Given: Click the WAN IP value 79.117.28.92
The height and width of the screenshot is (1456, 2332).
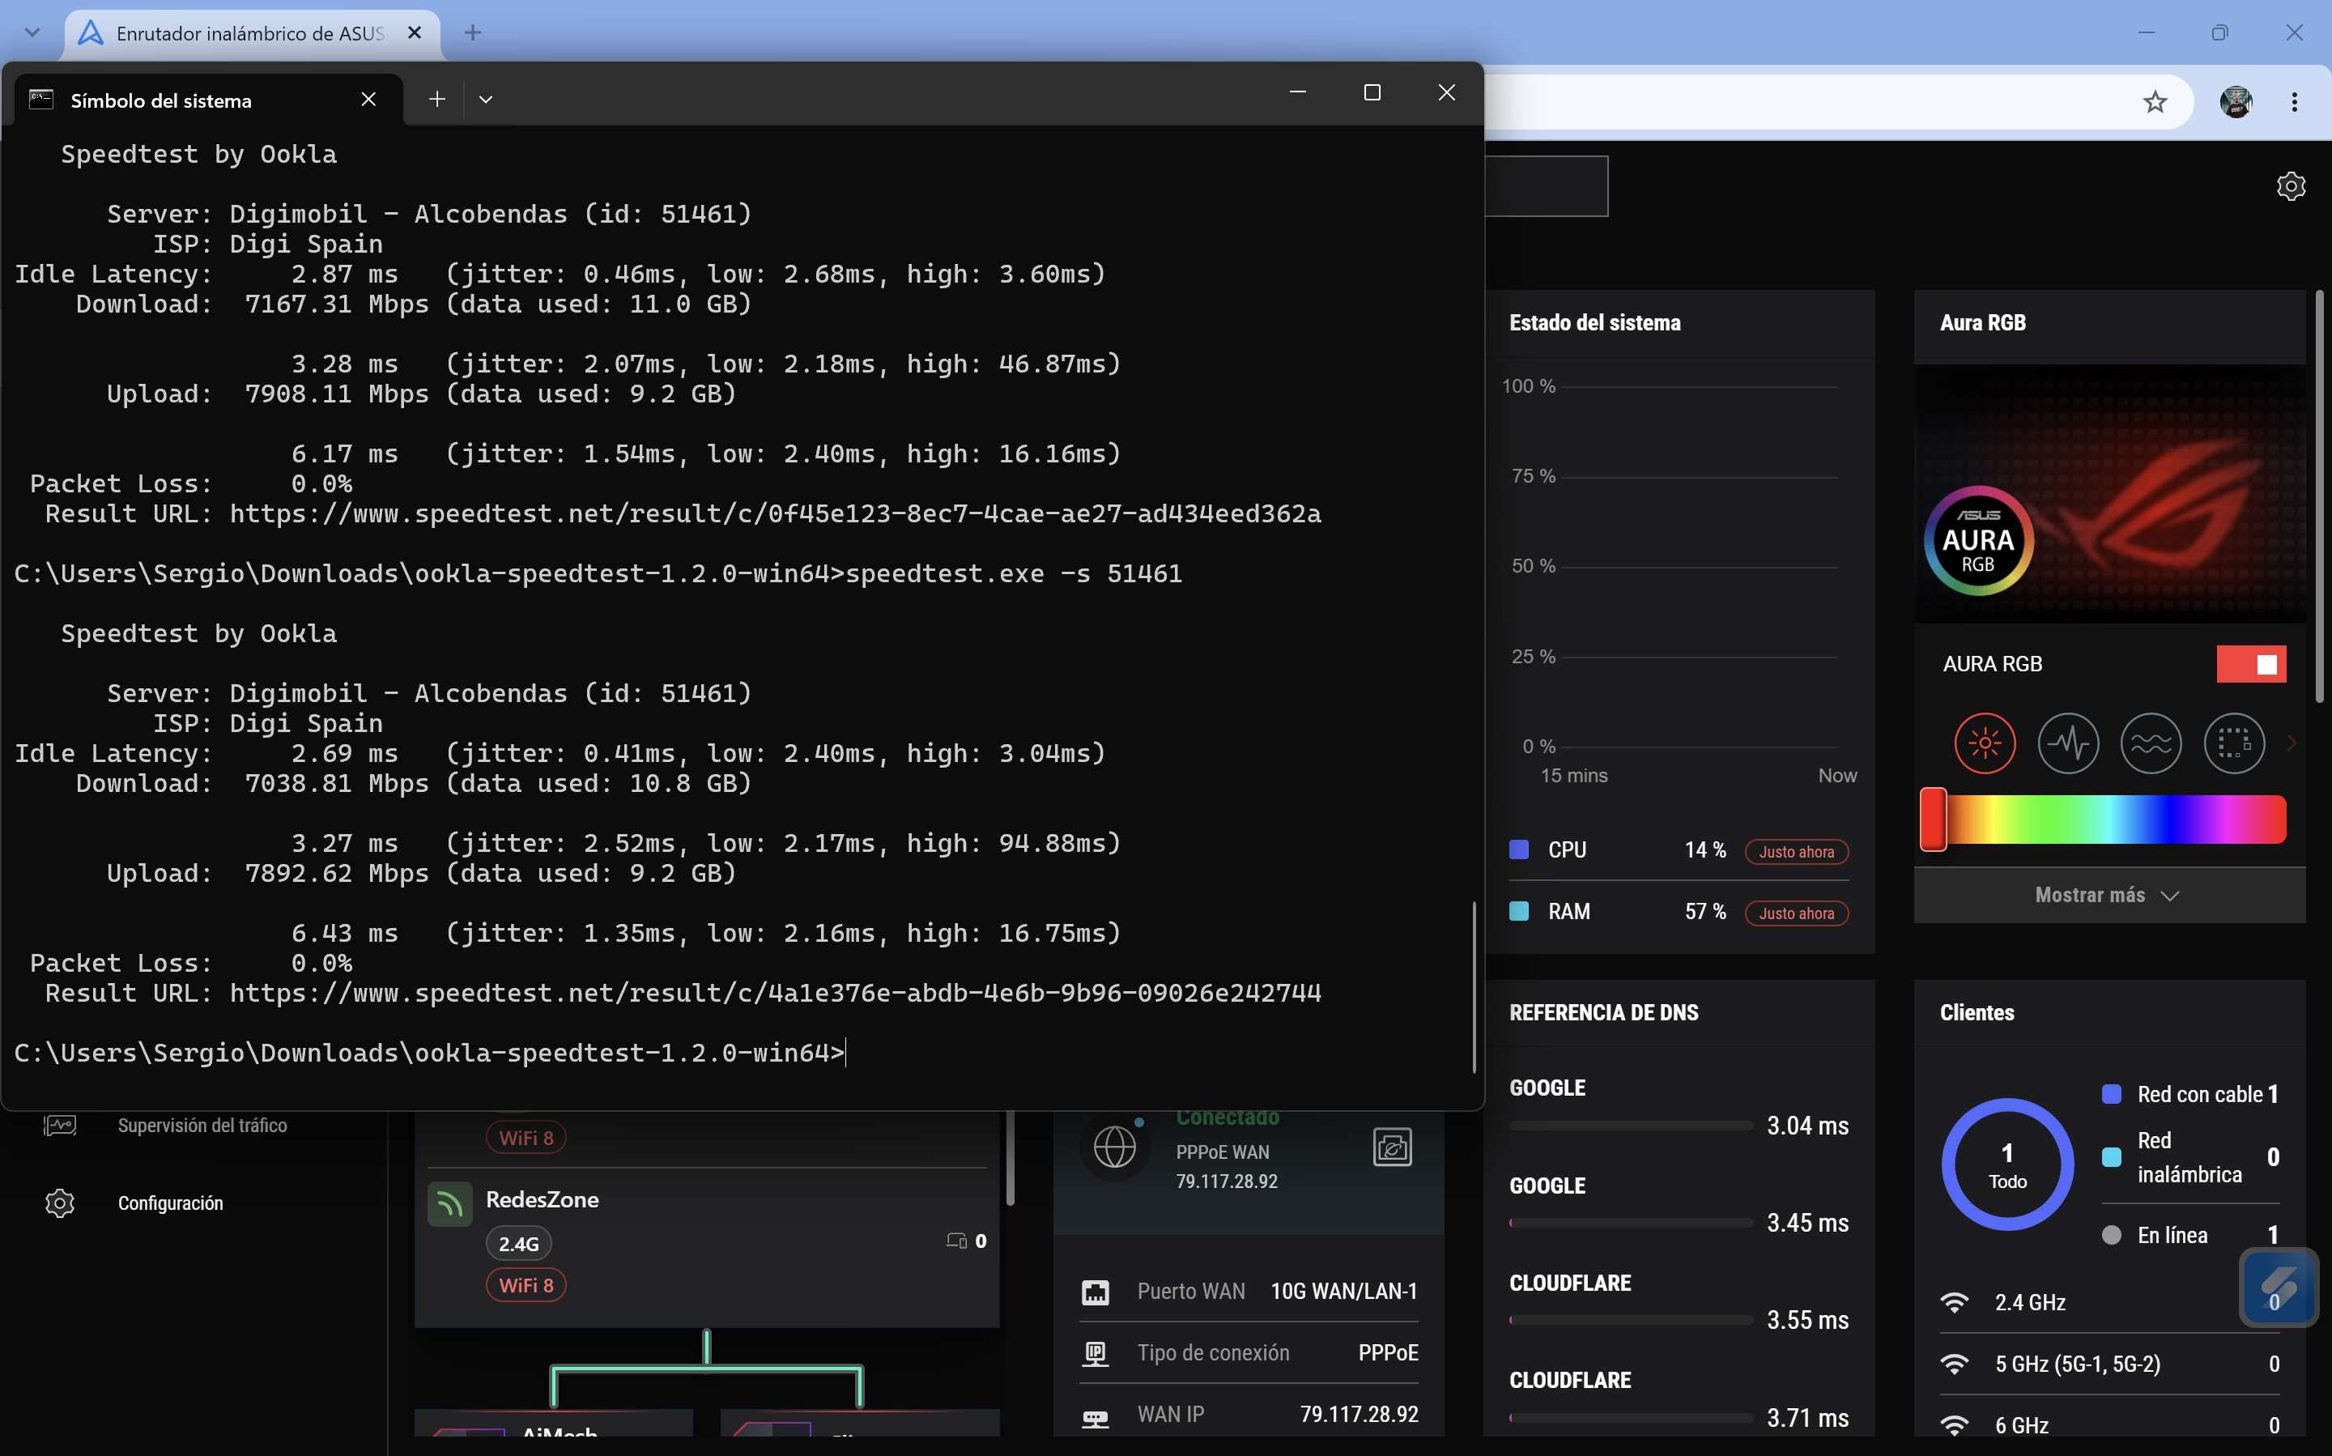Looking at the screenshot, I should [x=1359, y=1414].
